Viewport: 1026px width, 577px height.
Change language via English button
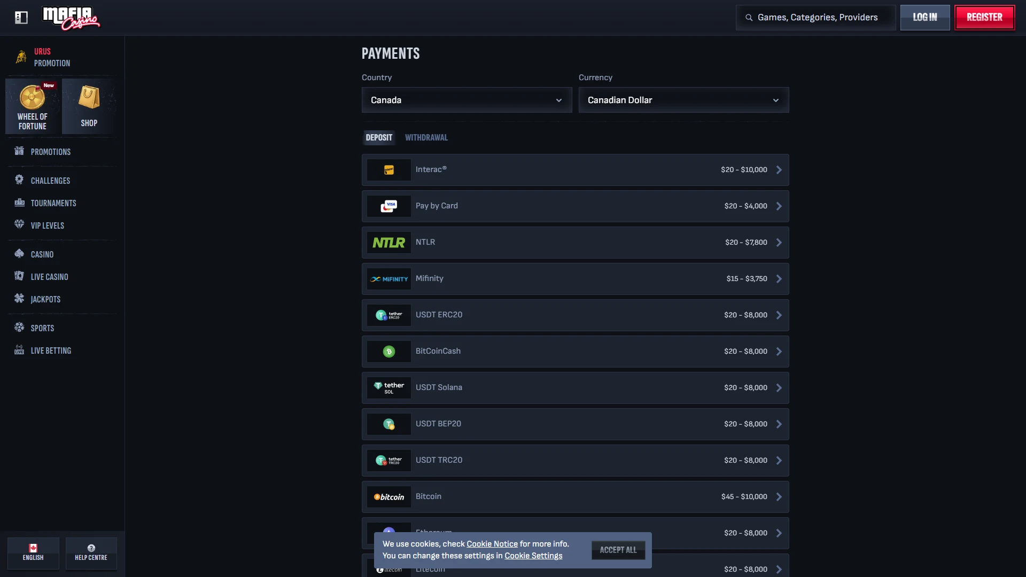coord(33,553)
